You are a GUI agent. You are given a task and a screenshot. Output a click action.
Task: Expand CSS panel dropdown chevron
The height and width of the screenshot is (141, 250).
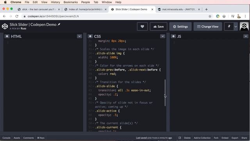tap(162, 36)
